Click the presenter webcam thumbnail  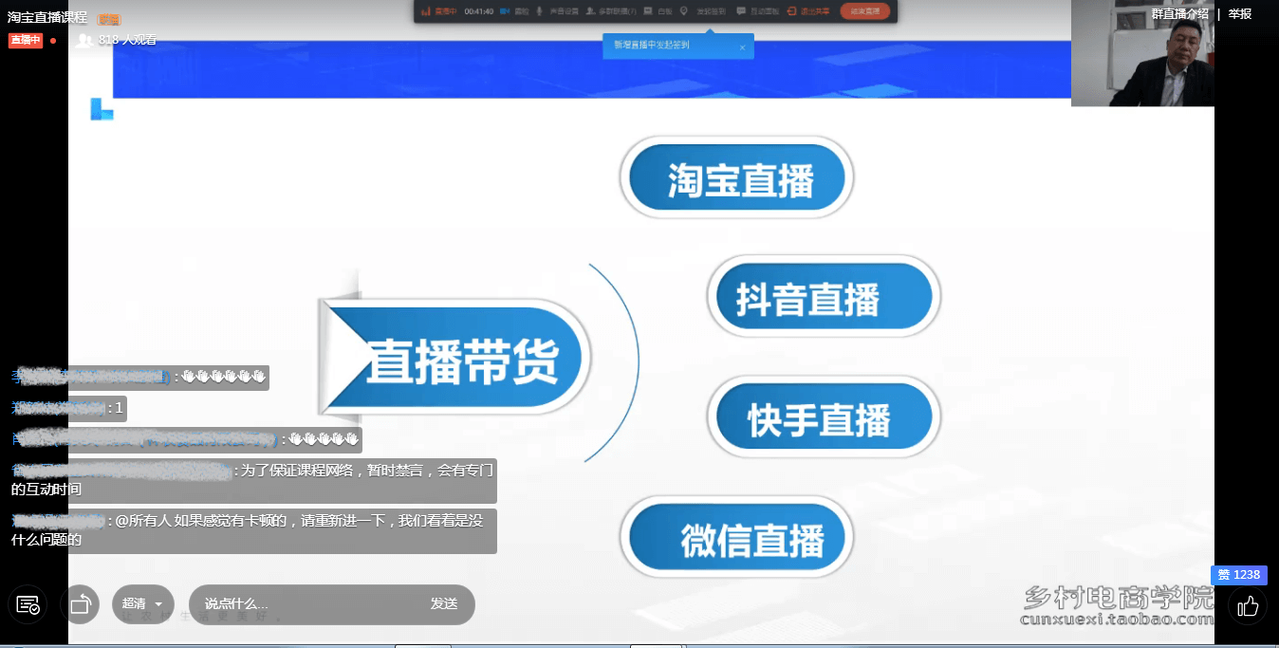click(x=1142, y=53)
